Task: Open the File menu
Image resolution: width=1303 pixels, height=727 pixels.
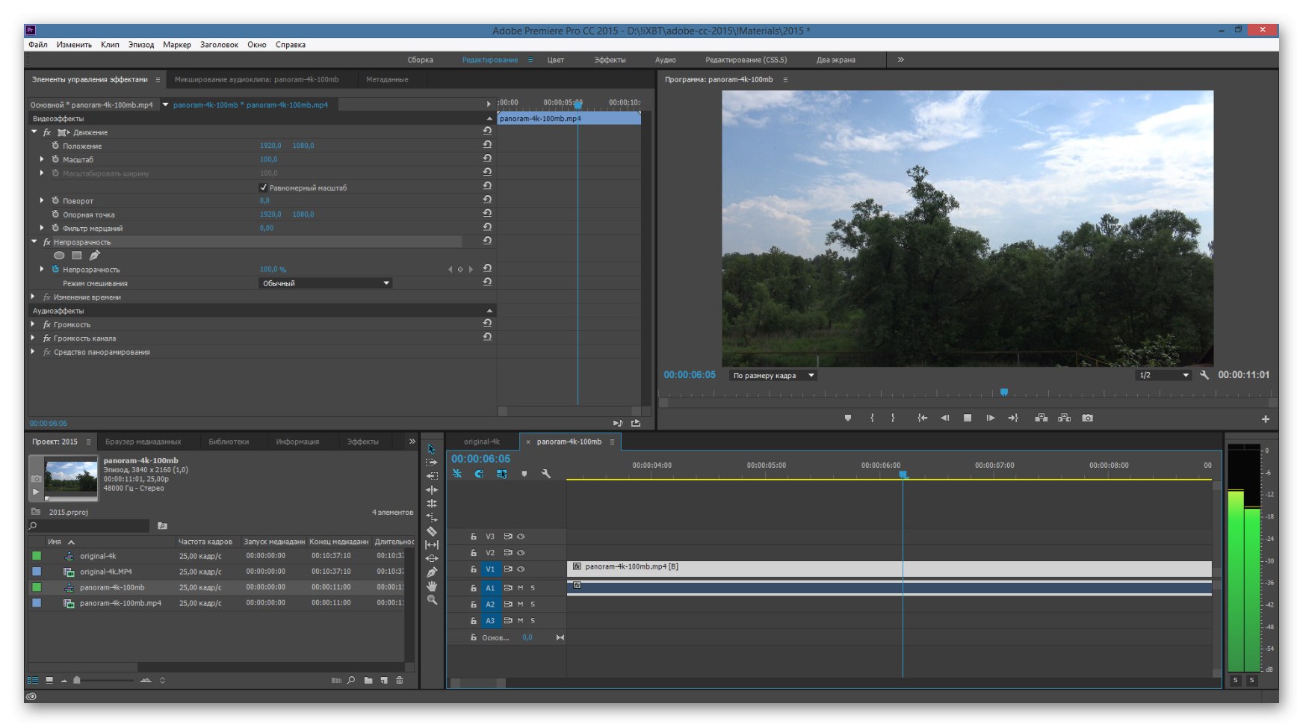Action: click(x=38, y=45)
